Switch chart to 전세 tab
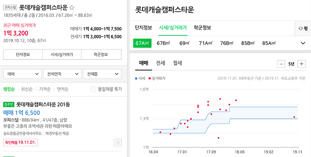311x157 pixels. 160,63
